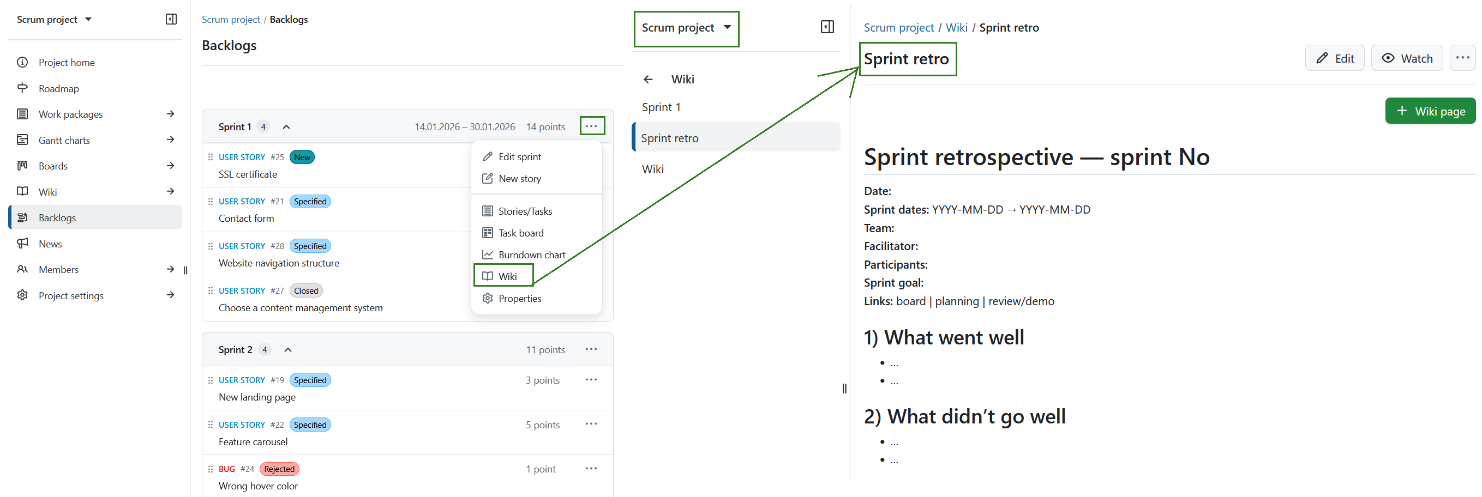Choose Properties in the sprint context menu
1482x497 pixels.
click(x=519, y=298)
